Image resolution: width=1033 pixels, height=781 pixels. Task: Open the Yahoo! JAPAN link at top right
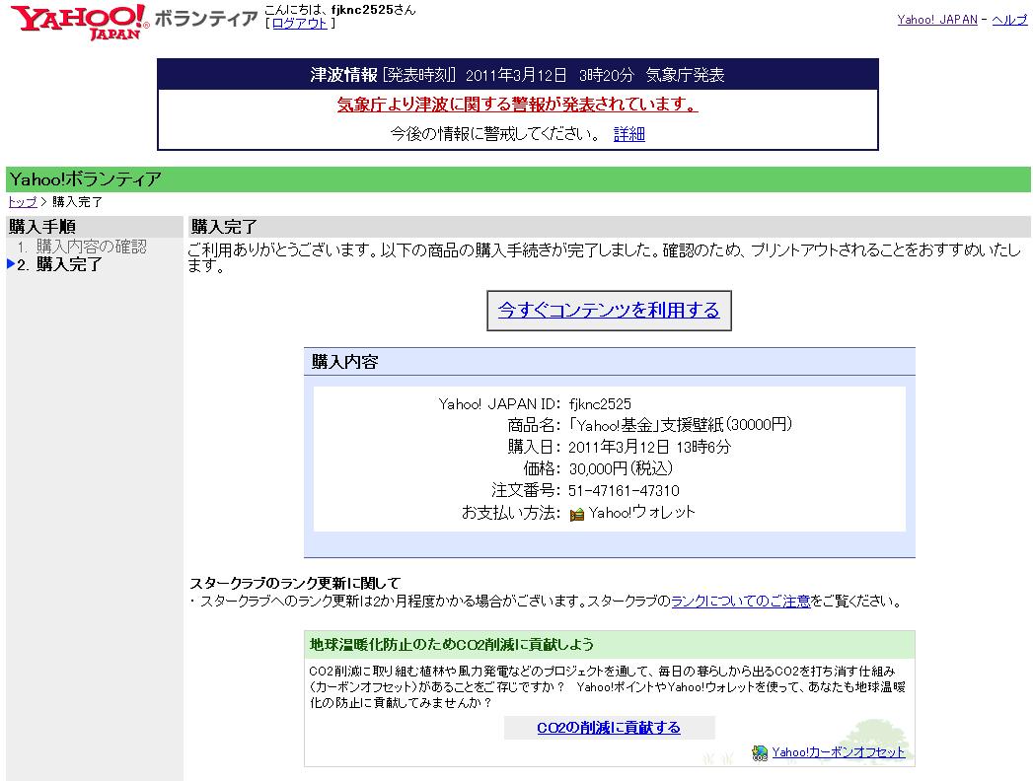[x=937, y=20]
